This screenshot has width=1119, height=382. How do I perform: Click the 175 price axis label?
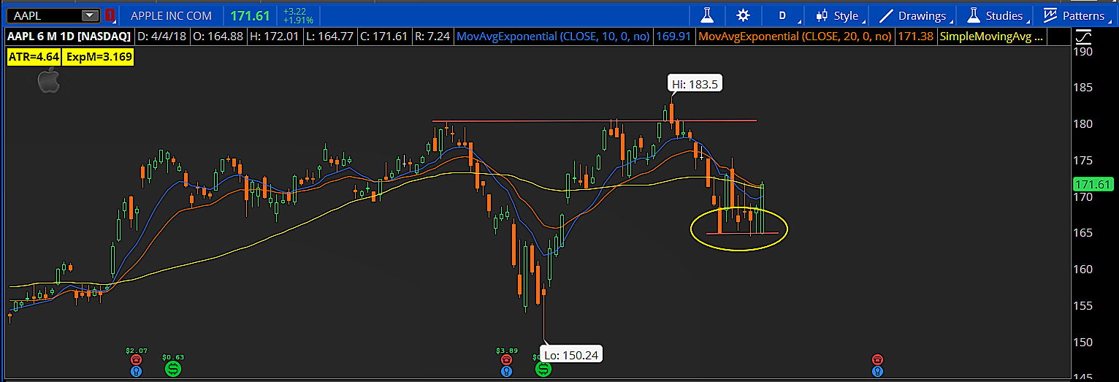[x=1083, y=161]
